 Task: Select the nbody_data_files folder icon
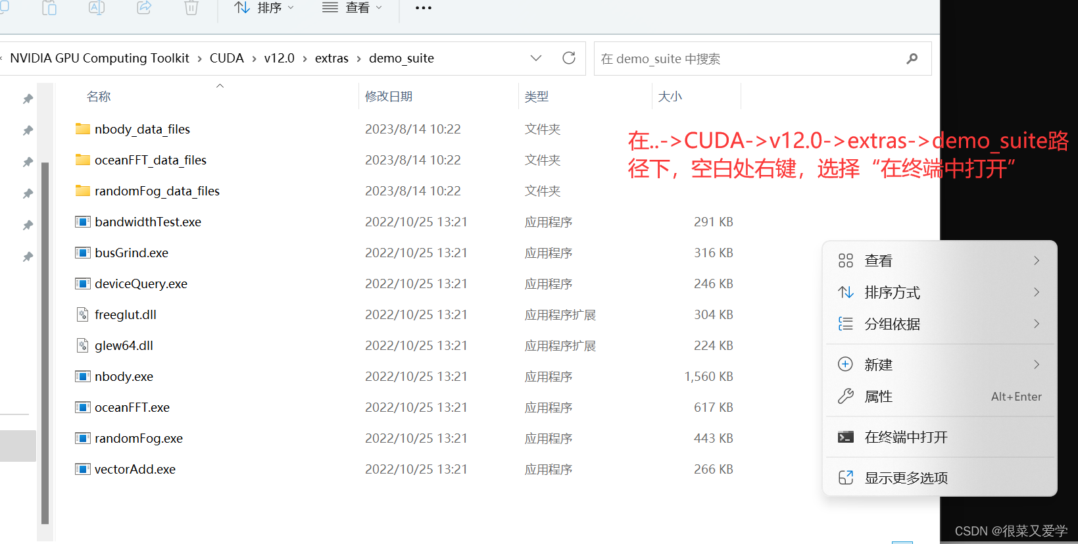coord(83,129)
